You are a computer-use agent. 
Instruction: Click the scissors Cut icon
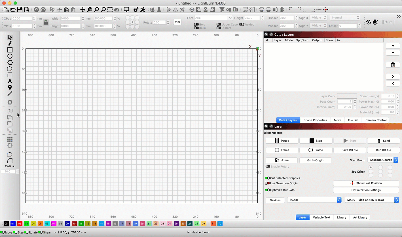(60, 10)
